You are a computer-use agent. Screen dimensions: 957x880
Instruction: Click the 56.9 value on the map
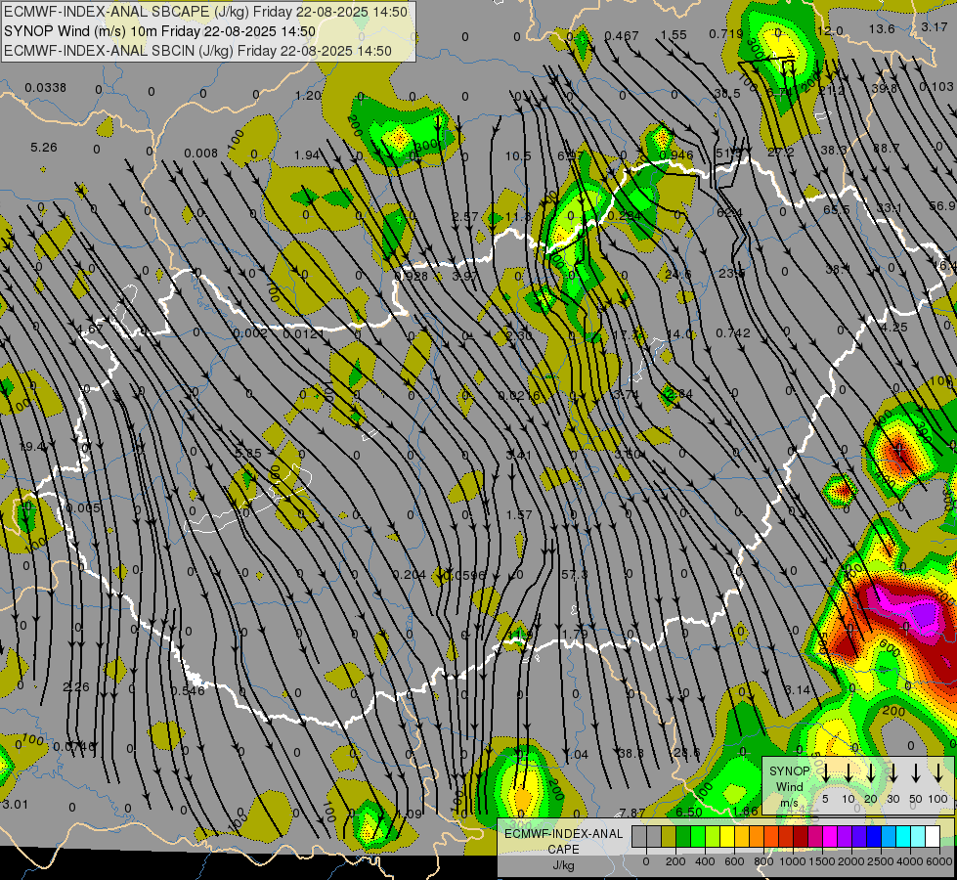pyautogui.click(x=941, y=206)
